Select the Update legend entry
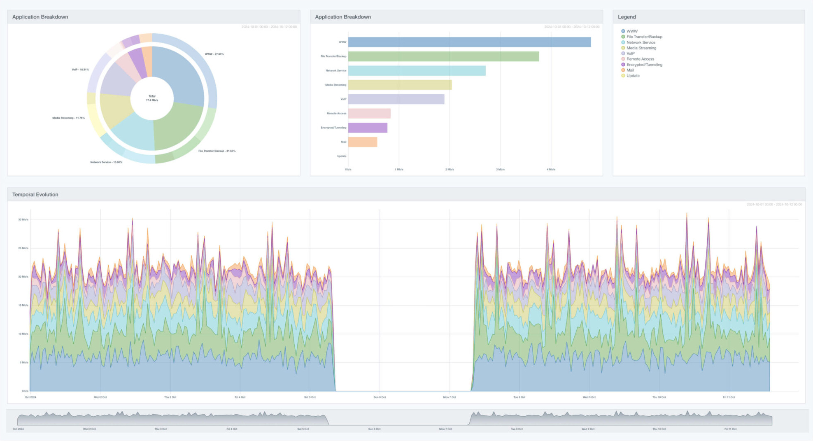 click(633, 76)
